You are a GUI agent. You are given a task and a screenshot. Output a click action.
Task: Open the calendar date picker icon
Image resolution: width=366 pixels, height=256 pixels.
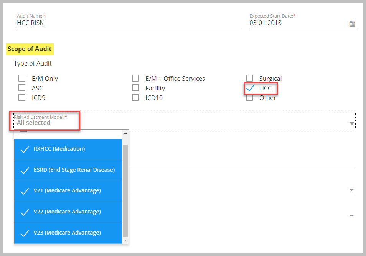352,24
